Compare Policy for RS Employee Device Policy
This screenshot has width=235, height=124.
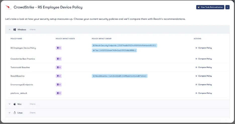pyautogui.click(x=204, y=48)
